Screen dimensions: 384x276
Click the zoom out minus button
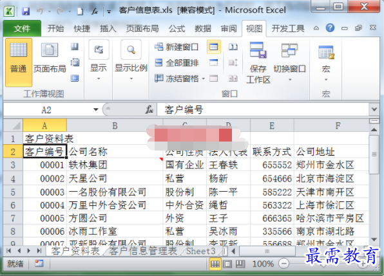[x=284, y=264]
